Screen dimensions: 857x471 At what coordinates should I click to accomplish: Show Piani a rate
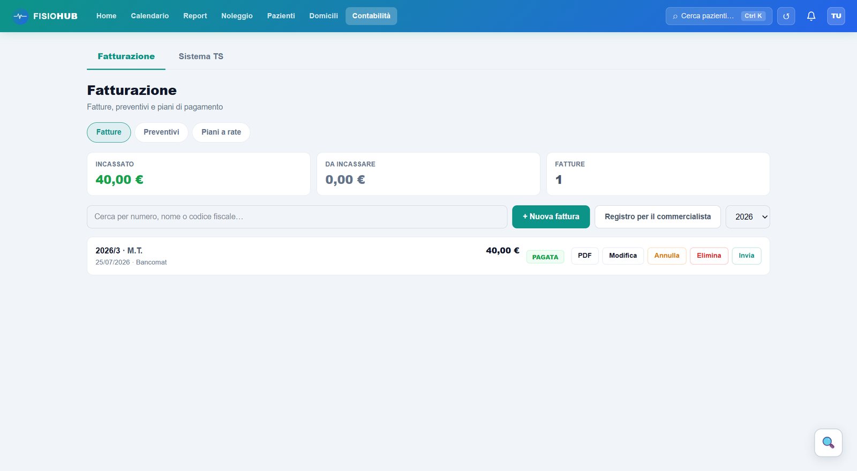221,132
